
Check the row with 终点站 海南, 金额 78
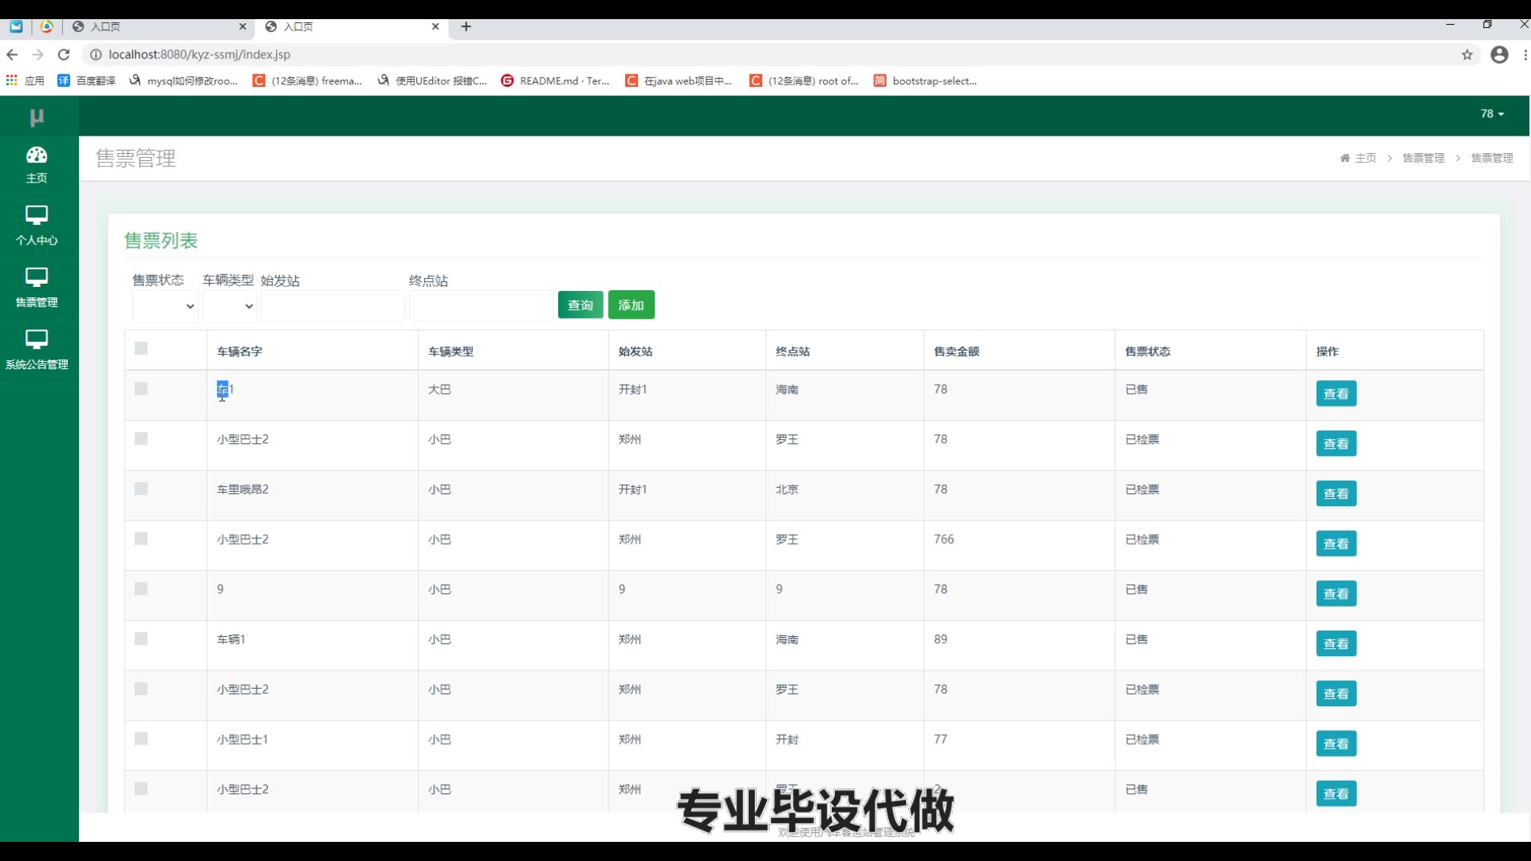141,389
